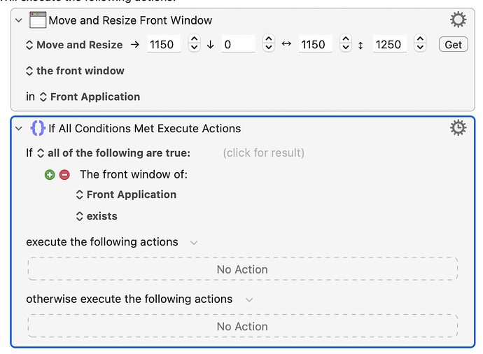Click the (click for result) text

(x=263, y=153)
